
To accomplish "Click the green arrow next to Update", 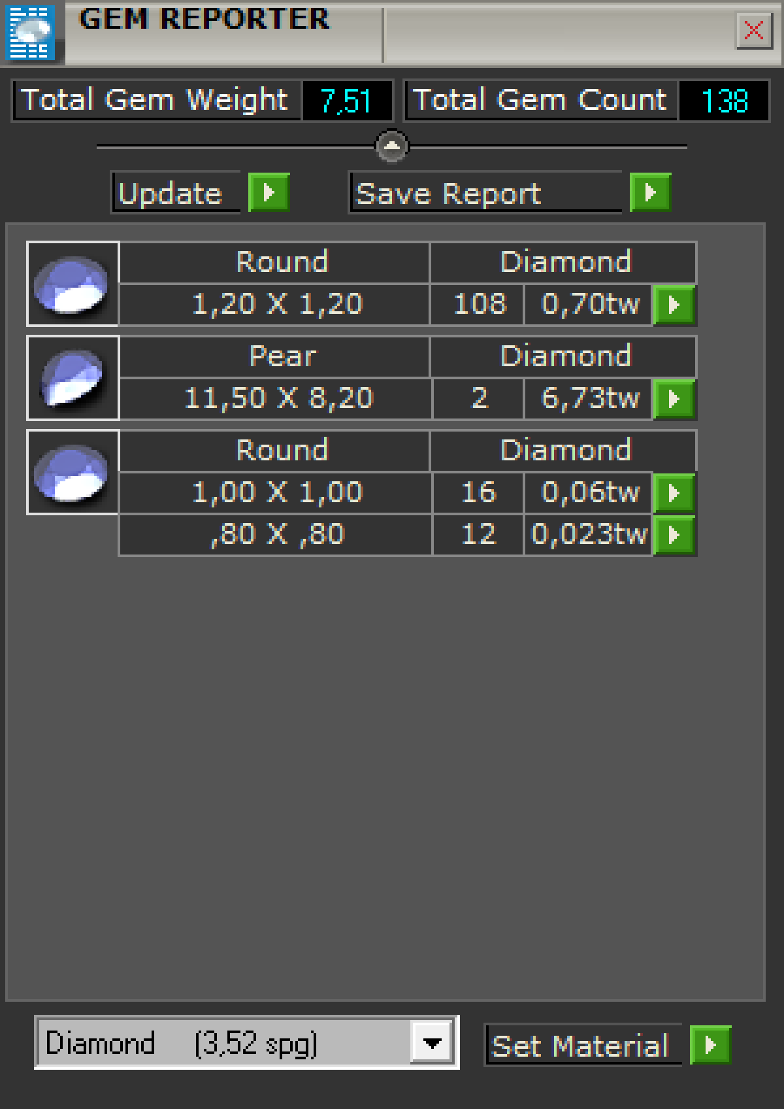I will 269,193.
